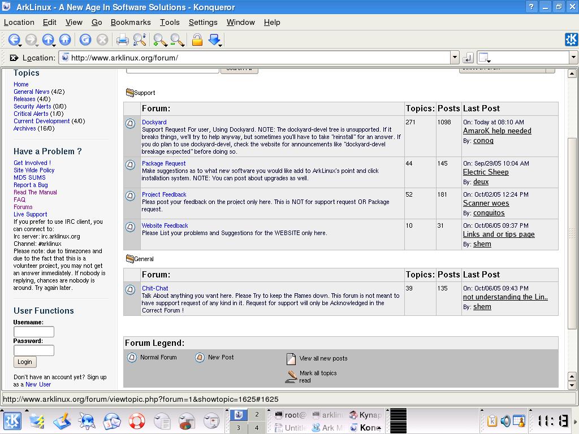
Task: Open the Website Feedback forum link
Action: (165, 225)
